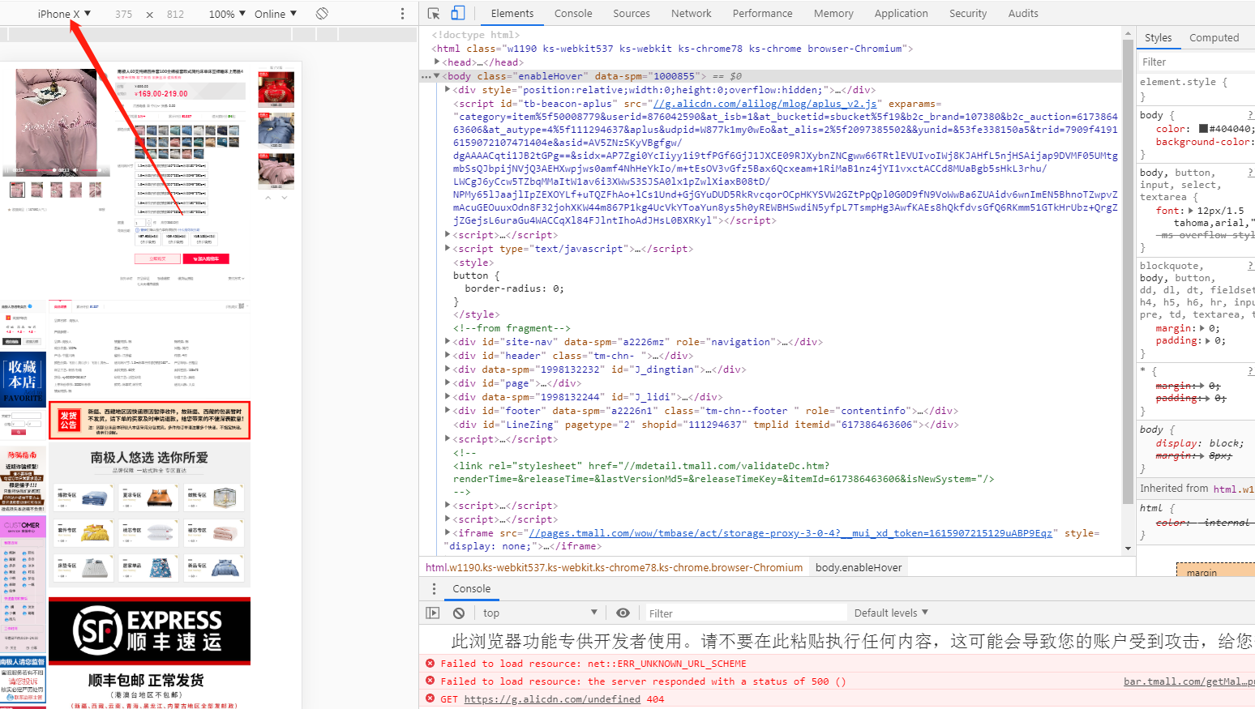Select the Console drawer tab
The height and width of the screenshot is (709, 1255).
472,589
